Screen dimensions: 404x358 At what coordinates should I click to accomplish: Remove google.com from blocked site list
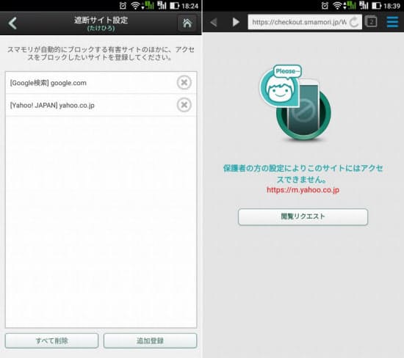click(x=184, y=83)
